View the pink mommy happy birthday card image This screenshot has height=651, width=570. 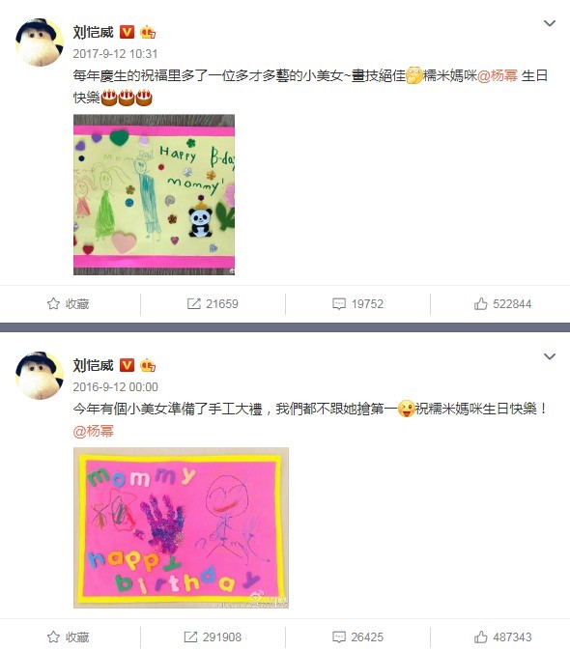[x=181, y=527]
